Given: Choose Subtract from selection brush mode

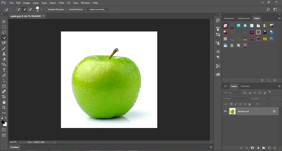Looking at the screenshot, I should tap(30, 10).
